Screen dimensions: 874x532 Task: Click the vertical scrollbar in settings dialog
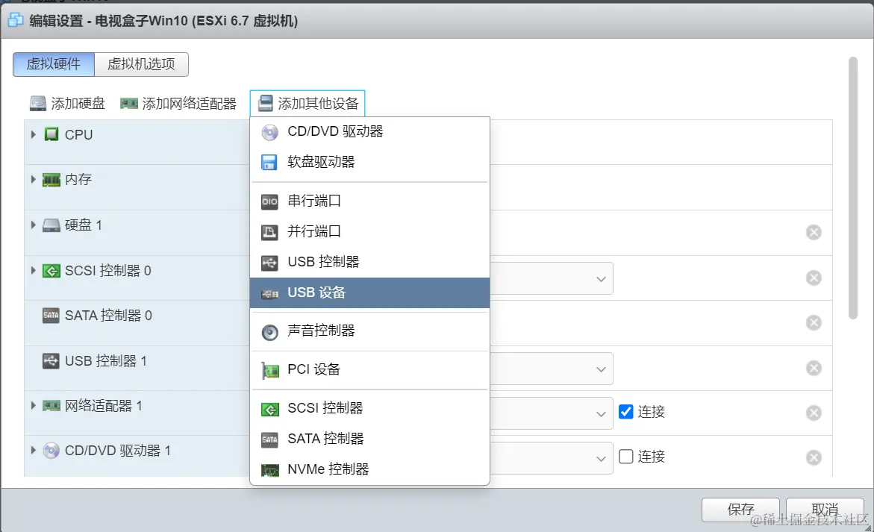coord(853,187)
